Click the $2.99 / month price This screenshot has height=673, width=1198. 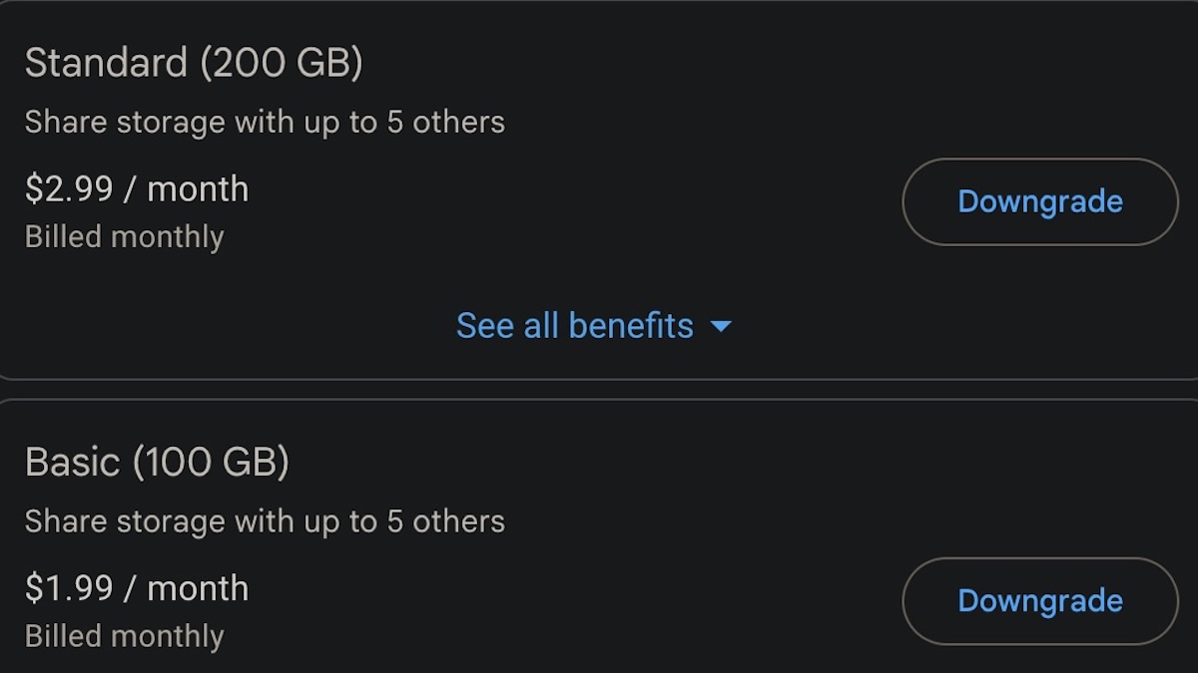tap(137, 189)
